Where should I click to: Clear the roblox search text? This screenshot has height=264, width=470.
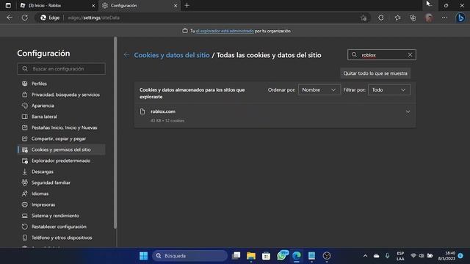(x=410, y=55)
